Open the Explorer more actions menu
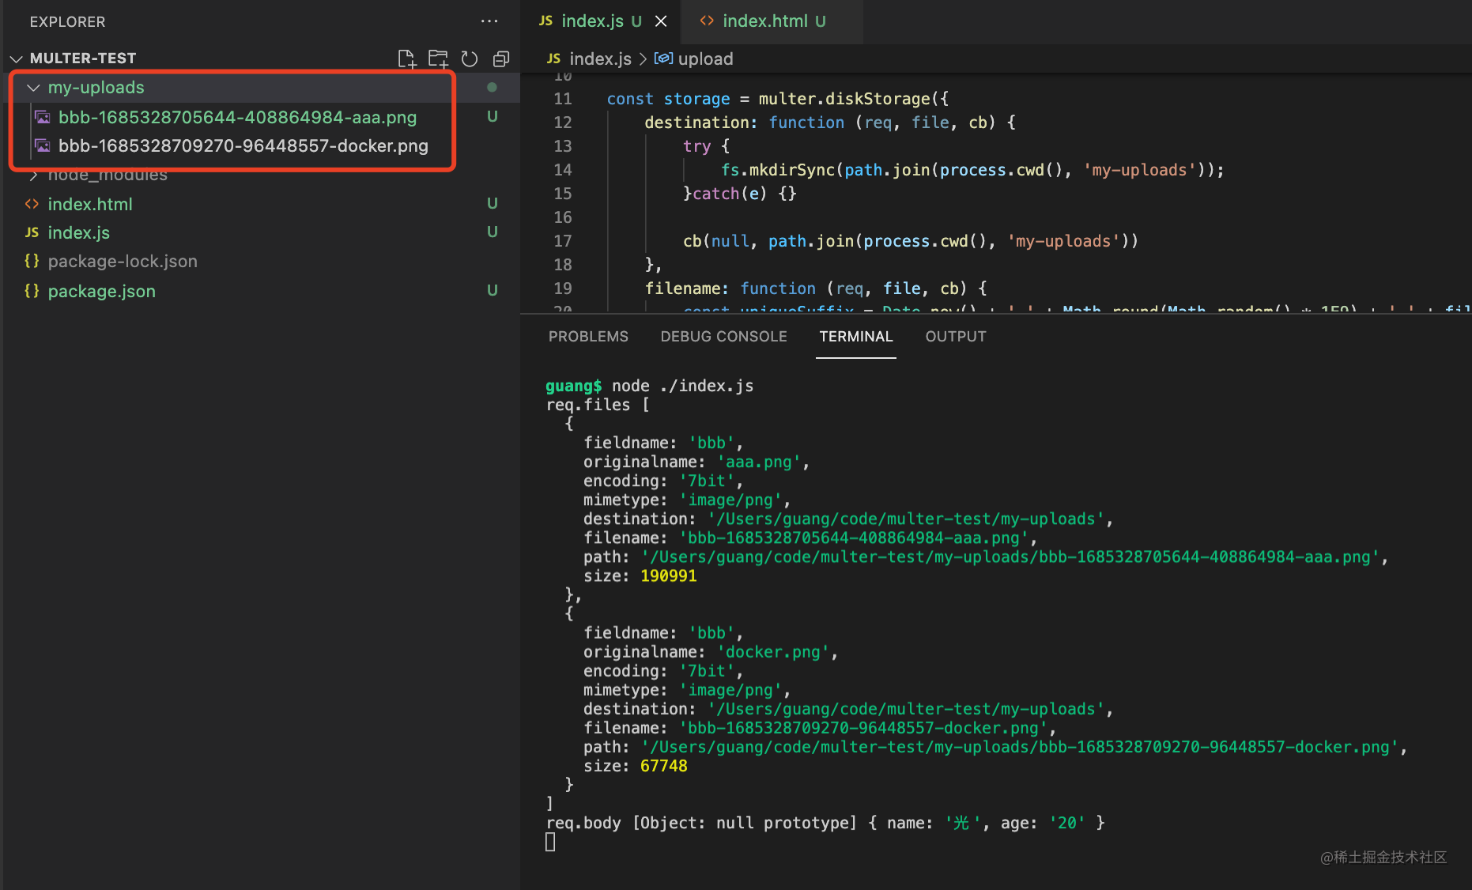The height and width of the screenshot is (890, 1472). [489, 21]
